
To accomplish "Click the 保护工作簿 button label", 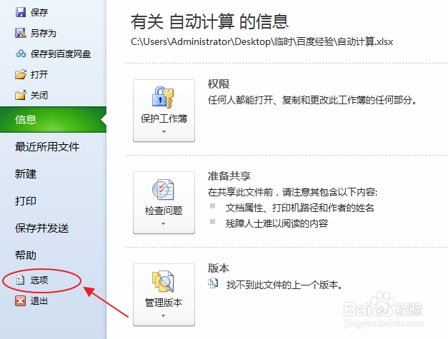I will (x=164, y=118).
